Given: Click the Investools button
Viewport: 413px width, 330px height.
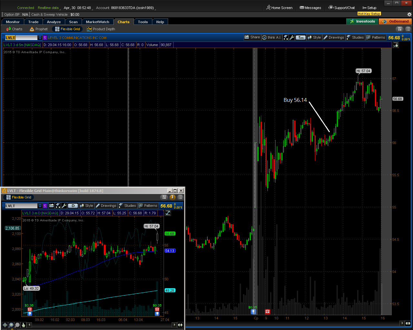Looking at the screenshot, I should click(362, 21).
